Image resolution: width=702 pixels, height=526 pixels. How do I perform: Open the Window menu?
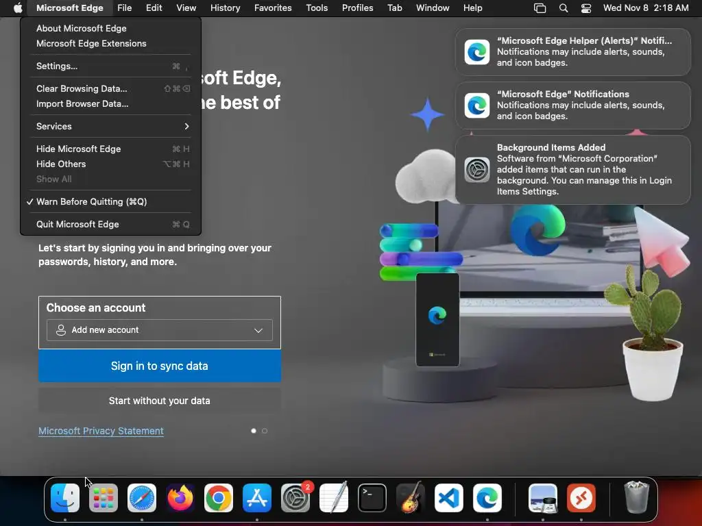point(433,8)
